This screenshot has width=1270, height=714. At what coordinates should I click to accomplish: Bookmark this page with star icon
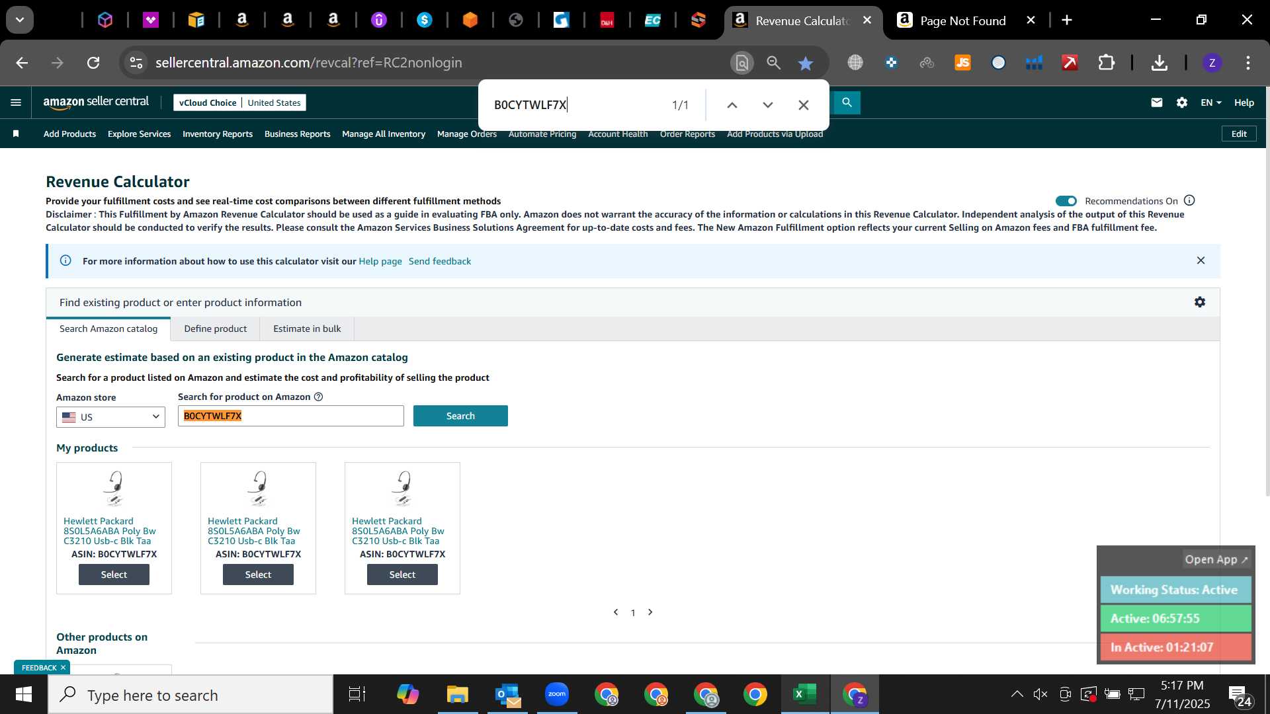[x=805, y=63]
